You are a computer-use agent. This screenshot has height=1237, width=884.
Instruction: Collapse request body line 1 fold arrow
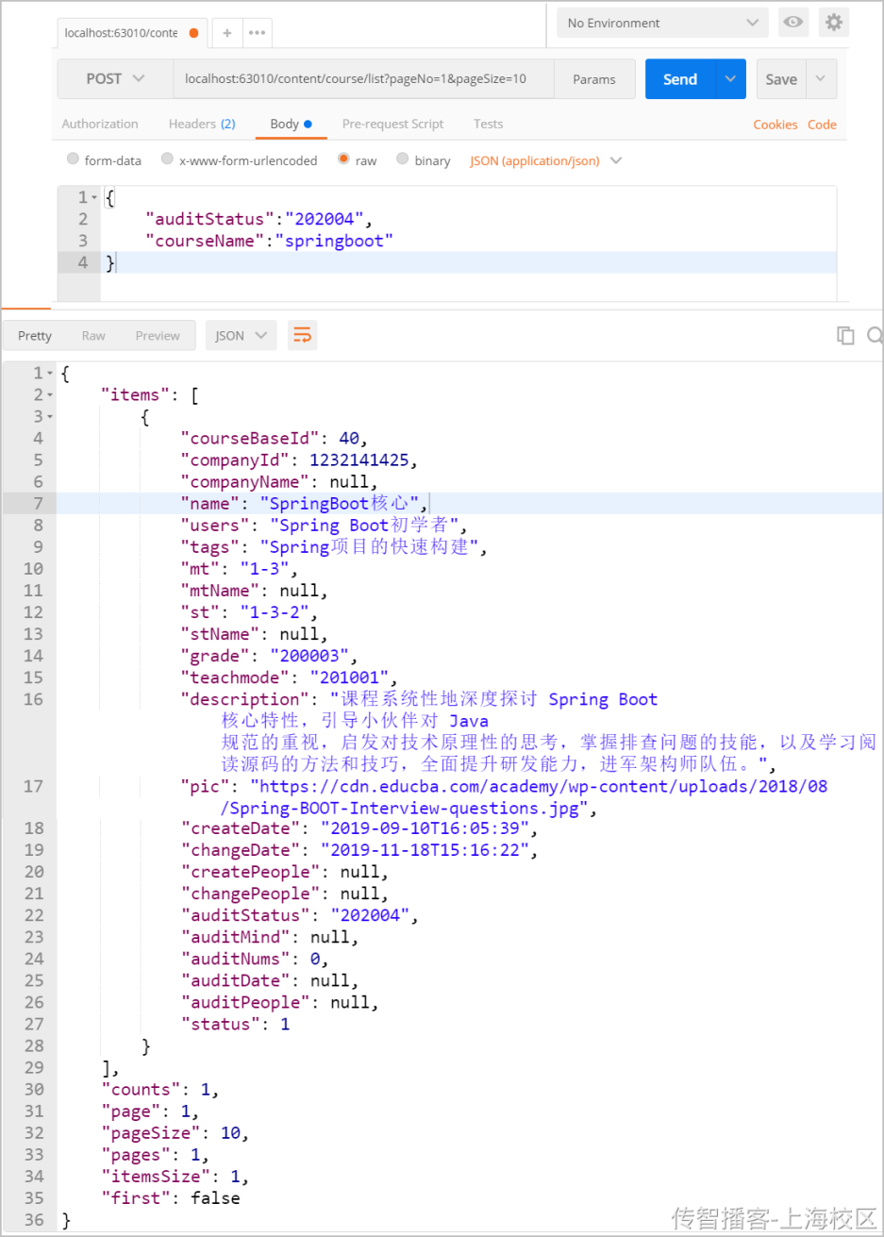click(94, 197)
